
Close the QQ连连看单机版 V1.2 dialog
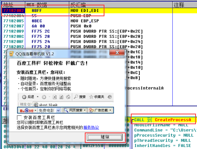click(x=117, y=52)
